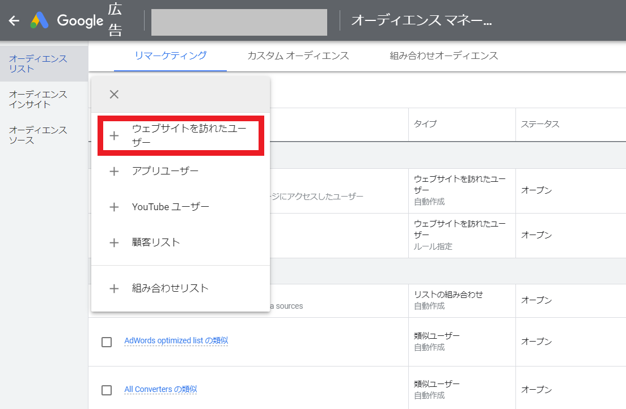Click オープン status in AdWords optimized row

click(x=536, y=342)
